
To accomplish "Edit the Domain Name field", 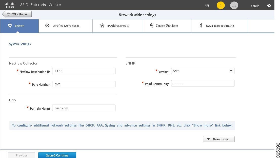I will click(84, 108).
